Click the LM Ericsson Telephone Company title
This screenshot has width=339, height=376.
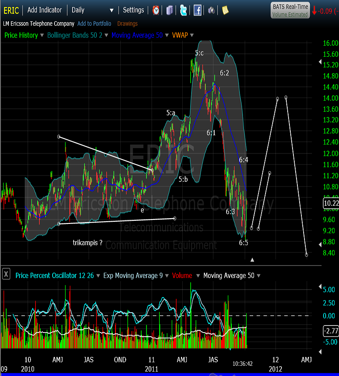tap(39, 23)
